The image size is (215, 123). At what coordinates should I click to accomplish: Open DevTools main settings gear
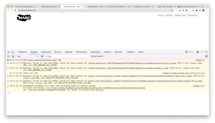(197, 52)
